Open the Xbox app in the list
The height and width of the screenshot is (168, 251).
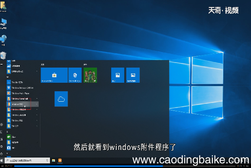coord(22,137)
